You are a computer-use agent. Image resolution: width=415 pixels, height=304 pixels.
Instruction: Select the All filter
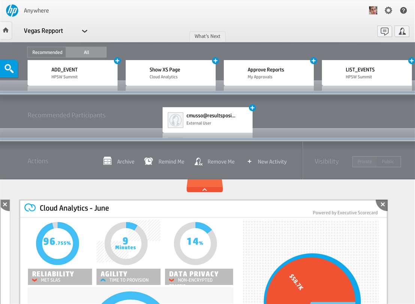pos(86,52)
